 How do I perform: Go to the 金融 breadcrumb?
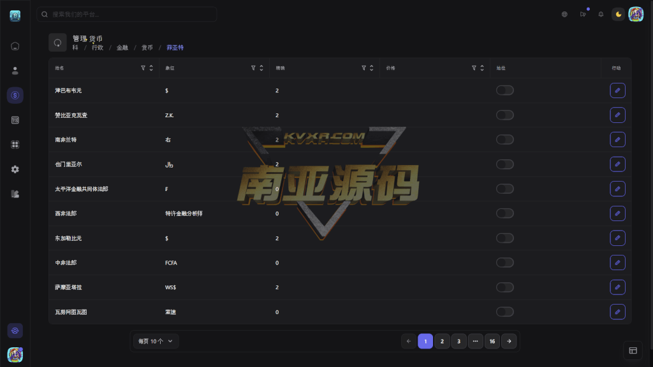(122, 47)
